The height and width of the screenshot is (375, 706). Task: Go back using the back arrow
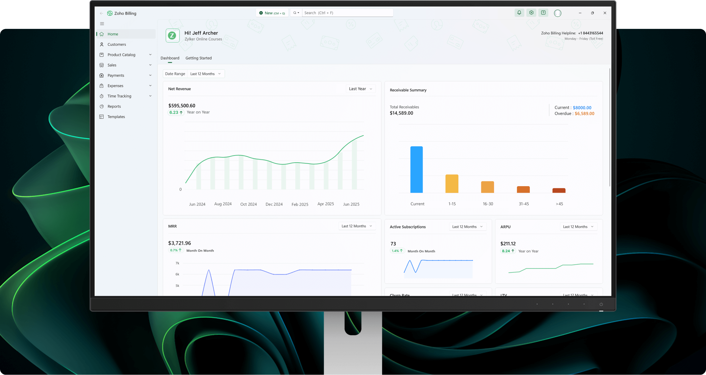coord(101,13)
